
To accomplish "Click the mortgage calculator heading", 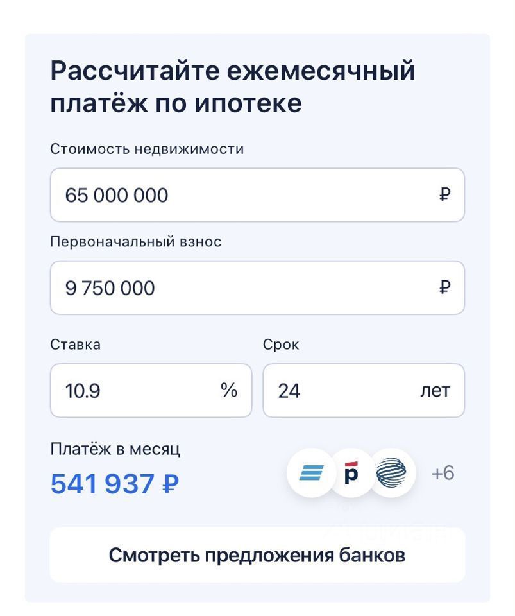I will click(232, 87).
